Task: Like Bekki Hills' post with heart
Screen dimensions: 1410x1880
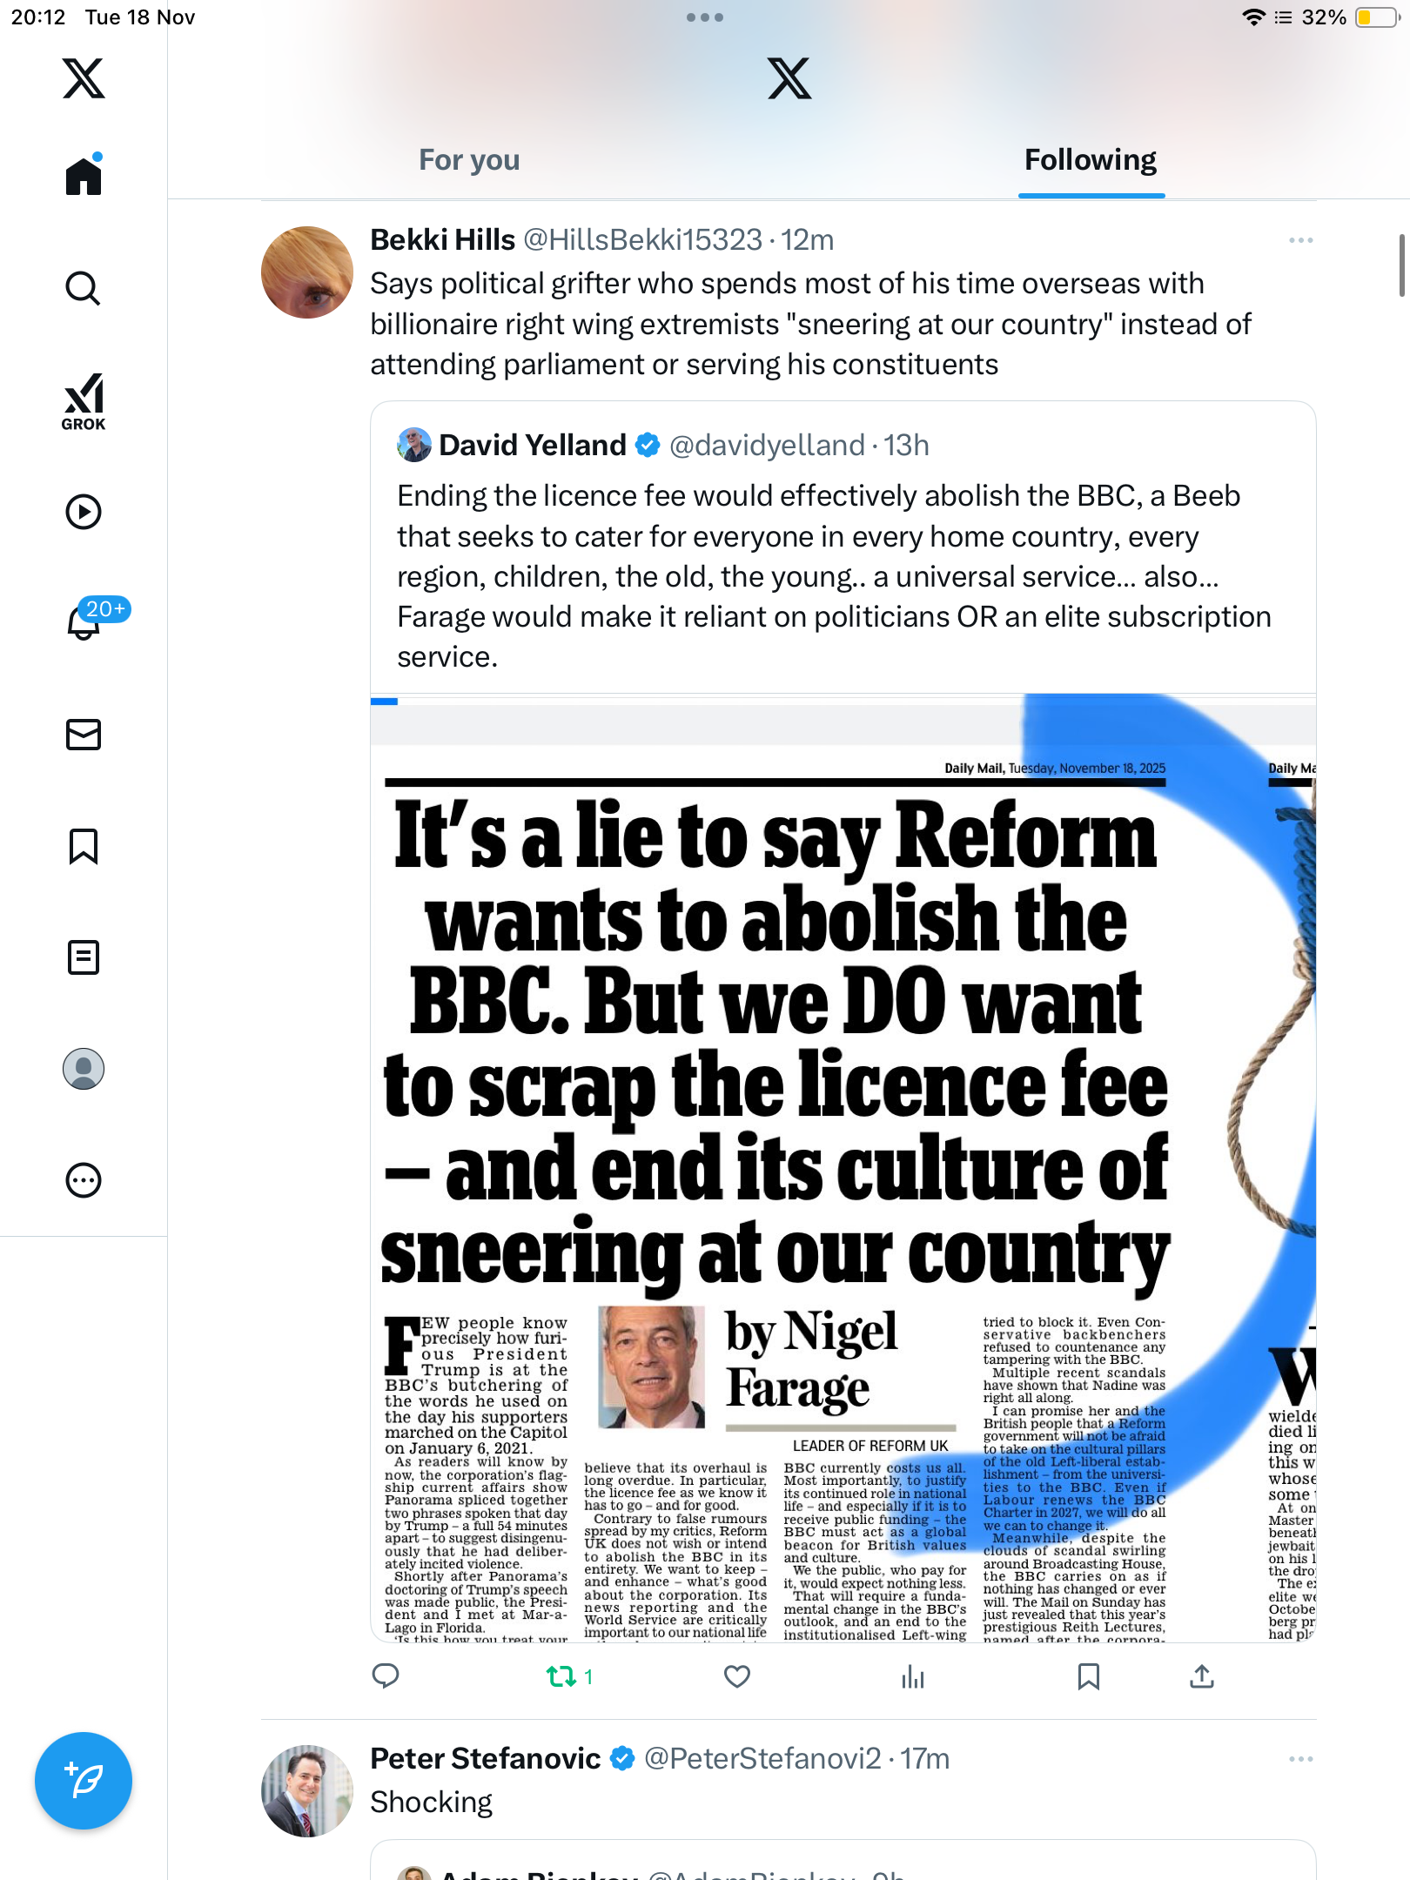Action: pos(737,1676)
